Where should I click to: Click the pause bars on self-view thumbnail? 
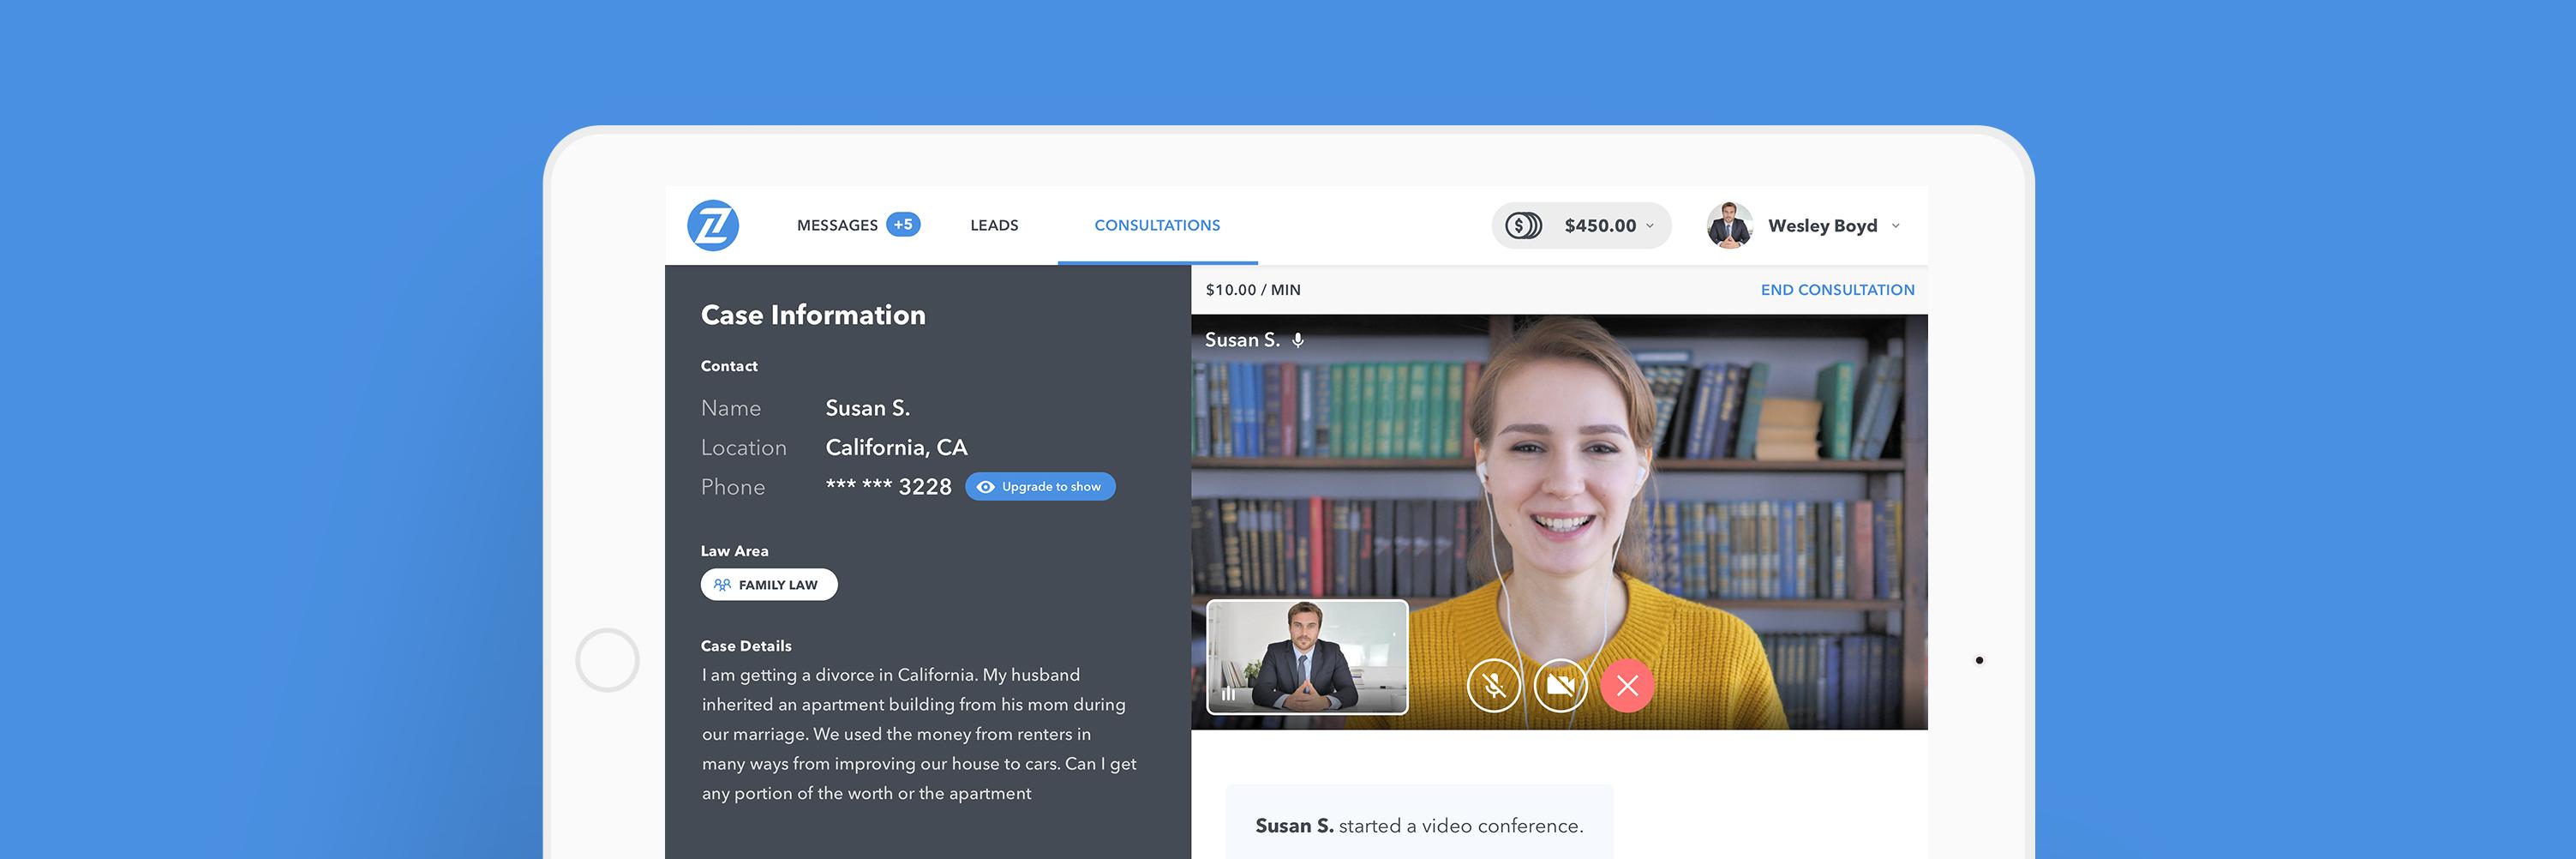1228,693
